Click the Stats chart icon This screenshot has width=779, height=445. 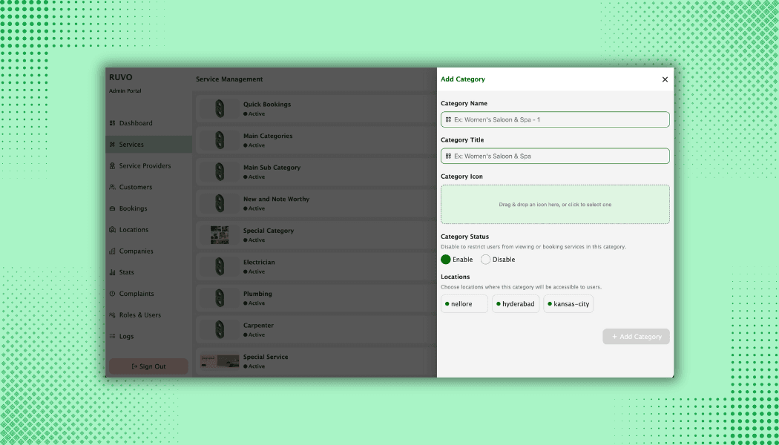click(112, 273)
